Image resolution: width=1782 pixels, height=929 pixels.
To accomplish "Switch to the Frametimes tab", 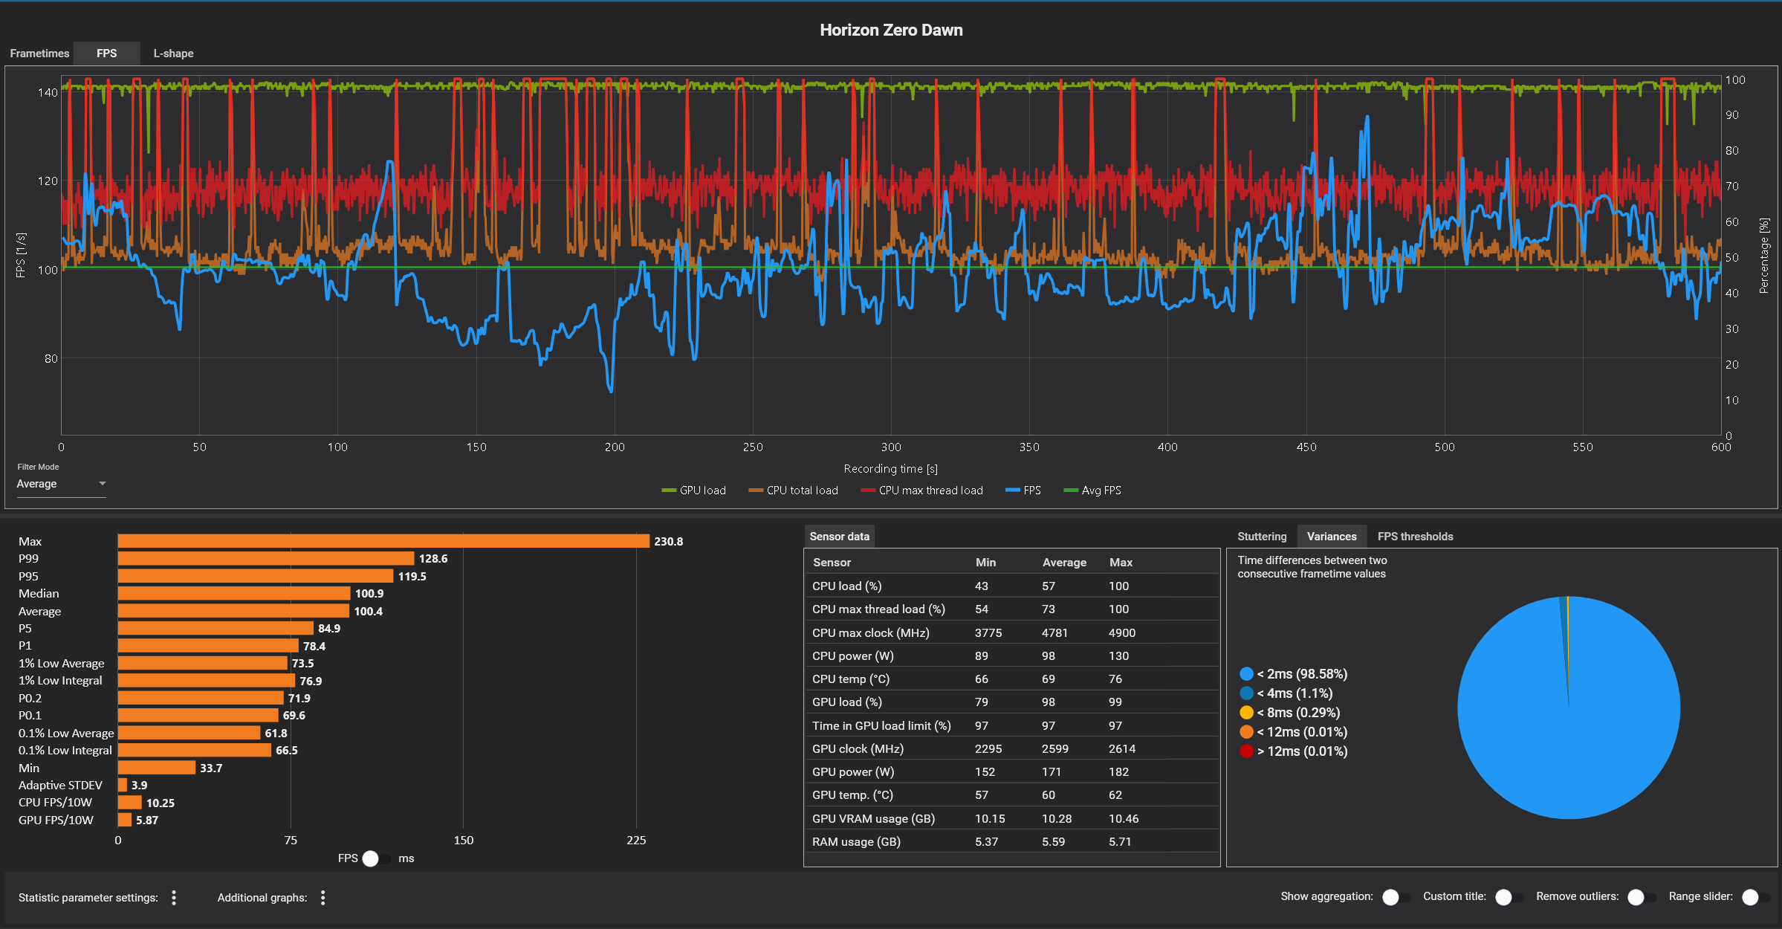I will point(39,54).
